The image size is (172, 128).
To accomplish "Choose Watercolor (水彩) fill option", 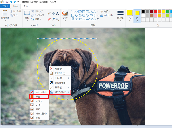I will tap(39, 118).
